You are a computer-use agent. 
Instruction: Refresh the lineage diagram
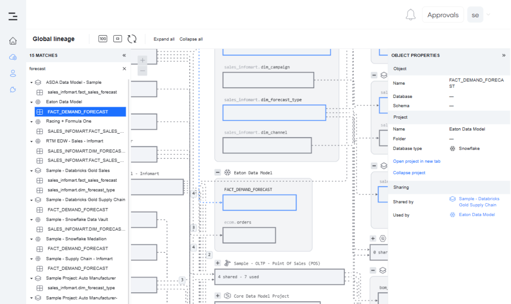[x=132, y=39]
